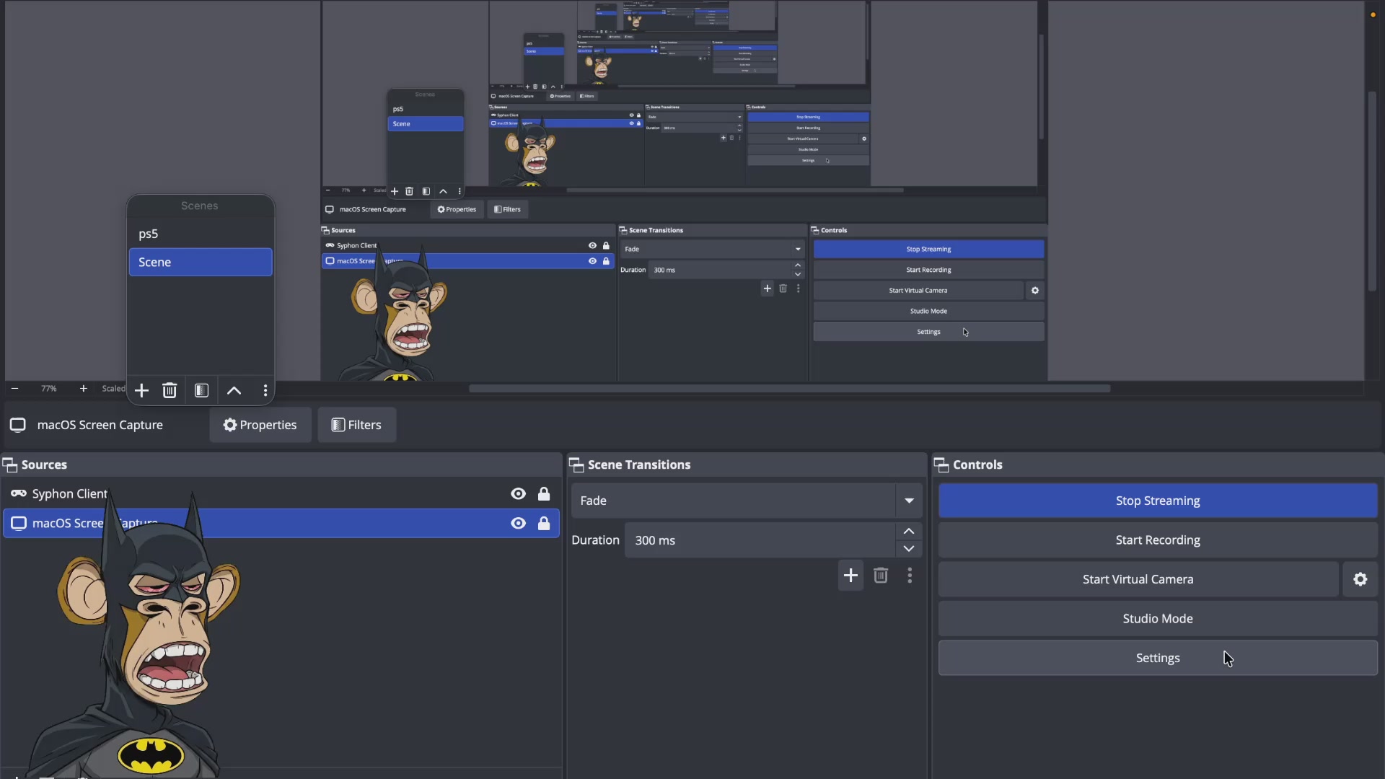The height and width of the screenshot is (779, 1385).
Task: Click Stop Streaming button
Action: coord(1158,501)
